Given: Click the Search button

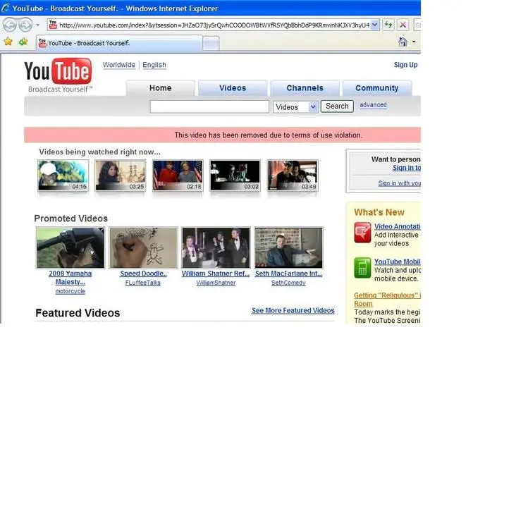Looking at the screenshot, I should point(337,106).
